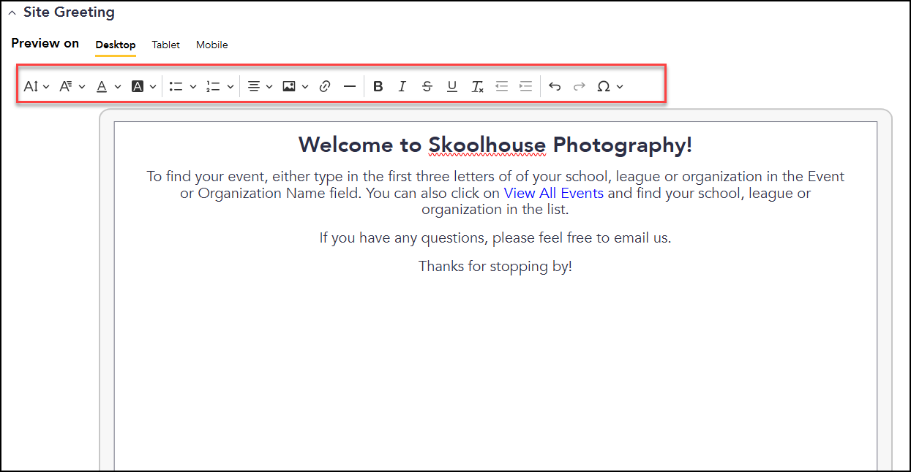
Task: Toggle underline formatting
Action: click(452, 86)
